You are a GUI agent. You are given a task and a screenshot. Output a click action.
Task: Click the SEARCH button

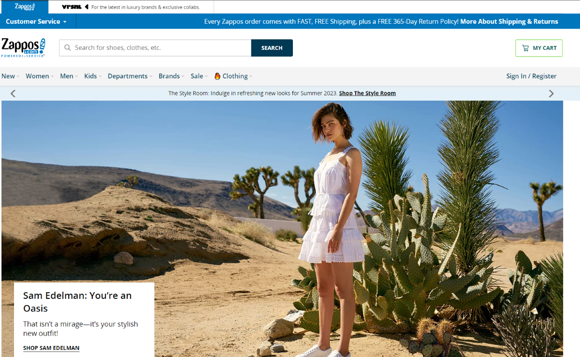pyautogui.click(x=272, y=48)
